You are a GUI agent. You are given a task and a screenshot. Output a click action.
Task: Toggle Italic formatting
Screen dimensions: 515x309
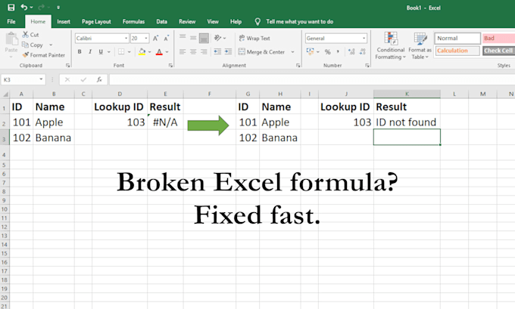(x=90, y=52)
